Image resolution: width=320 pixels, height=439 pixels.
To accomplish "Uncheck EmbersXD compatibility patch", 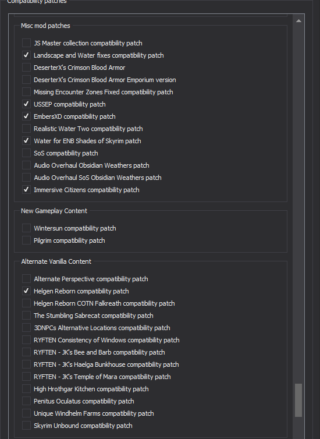I will point(26,116).
